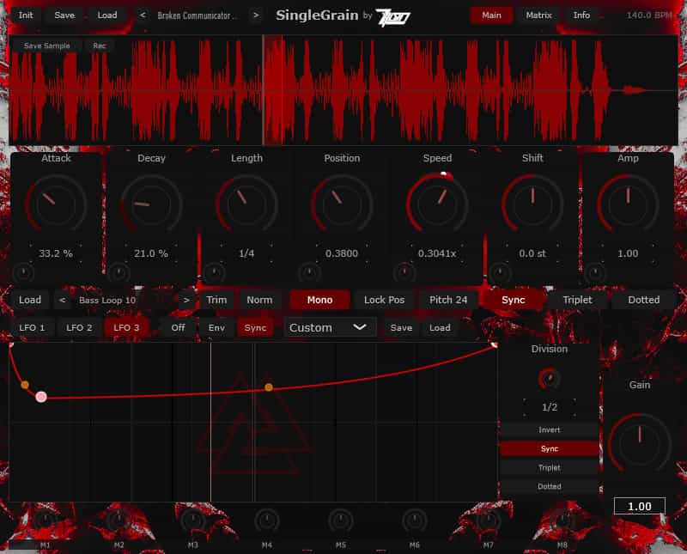Image resolution: width=687 pixels, height=554 pixels.
Task: Click the M4 macro knob
Action: point(267,521)
